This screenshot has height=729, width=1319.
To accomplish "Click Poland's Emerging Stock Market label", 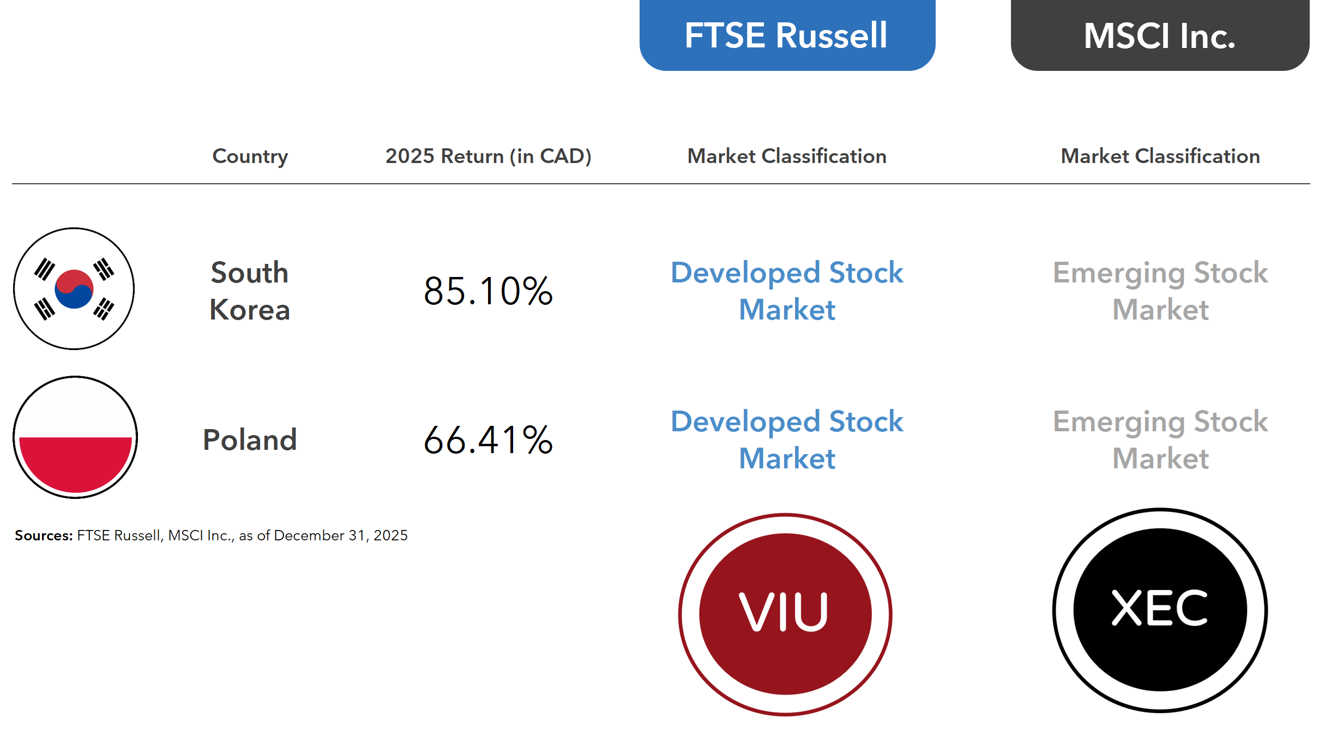I will pyautogui.click(x=1160, y=439).
